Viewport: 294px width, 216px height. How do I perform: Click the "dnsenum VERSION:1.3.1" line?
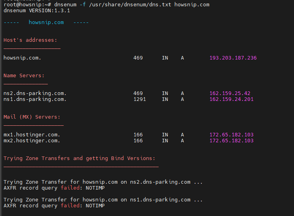coord(37,11)
